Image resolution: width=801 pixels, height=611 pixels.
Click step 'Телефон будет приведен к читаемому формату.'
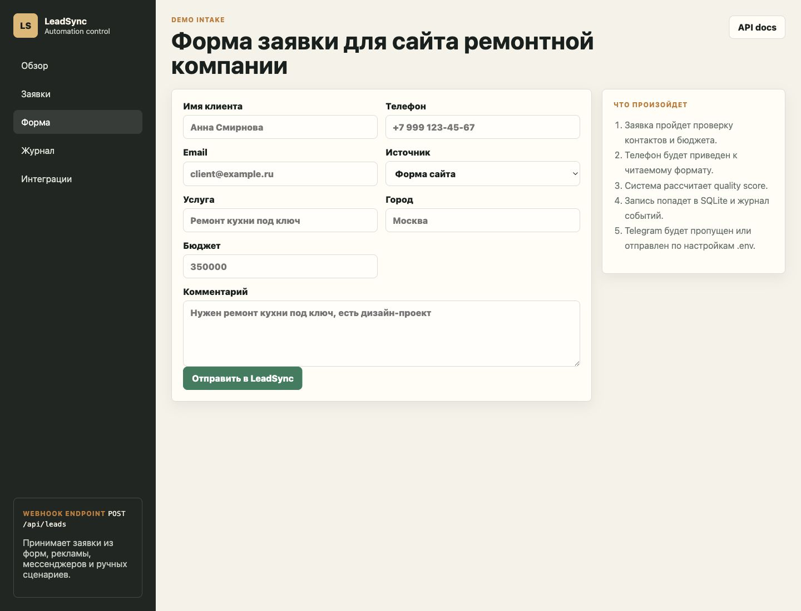pos(681,163)
